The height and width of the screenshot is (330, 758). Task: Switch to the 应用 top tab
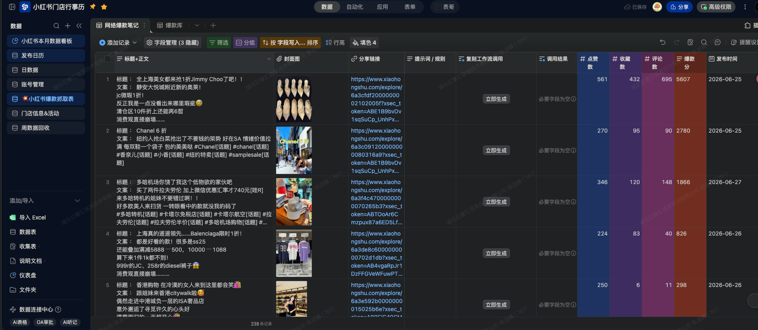point(382,7)
